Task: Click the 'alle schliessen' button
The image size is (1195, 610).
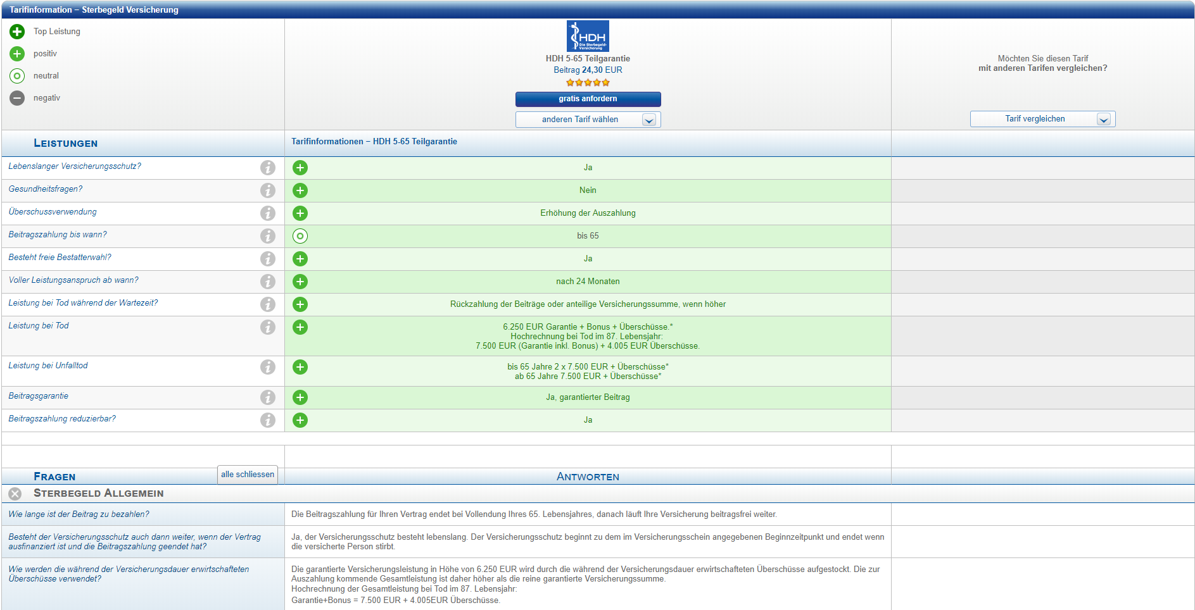Action: (x=248, y=475)
